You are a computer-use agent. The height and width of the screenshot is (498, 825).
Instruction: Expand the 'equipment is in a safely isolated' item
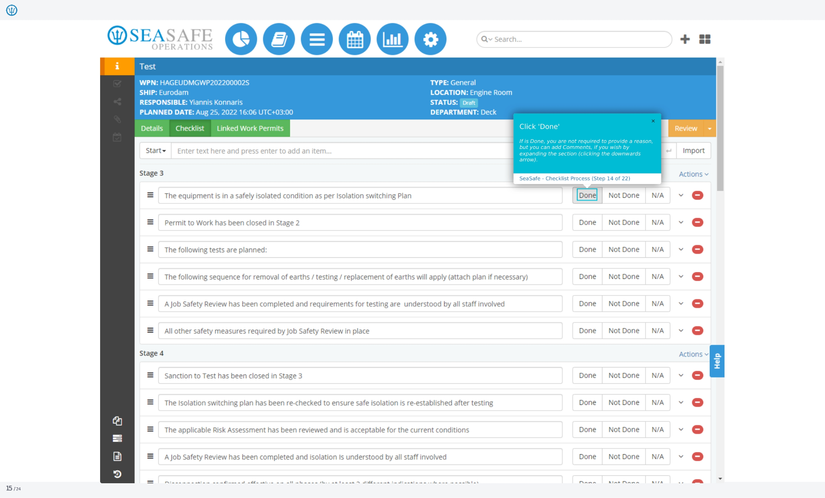[x=681, y=196]
